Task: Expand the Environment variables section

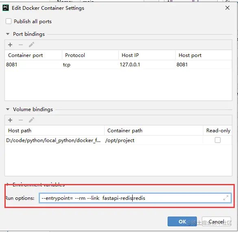Action: (8, 184)
